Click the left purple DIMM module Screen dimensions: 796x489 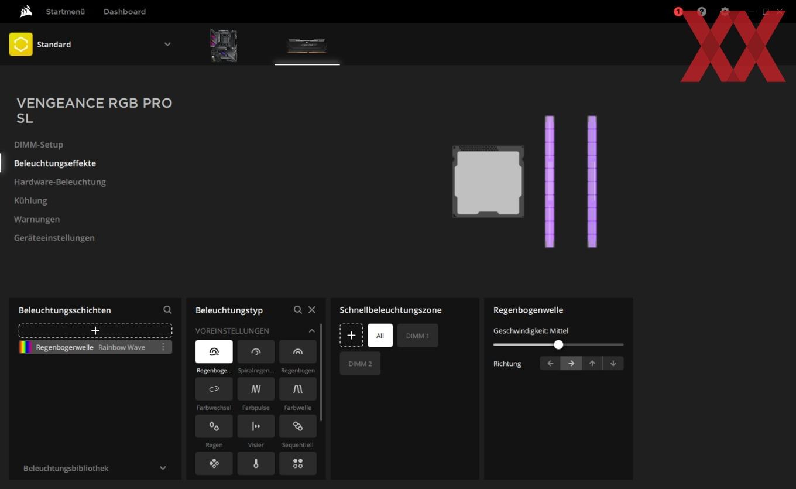[550, 182]
